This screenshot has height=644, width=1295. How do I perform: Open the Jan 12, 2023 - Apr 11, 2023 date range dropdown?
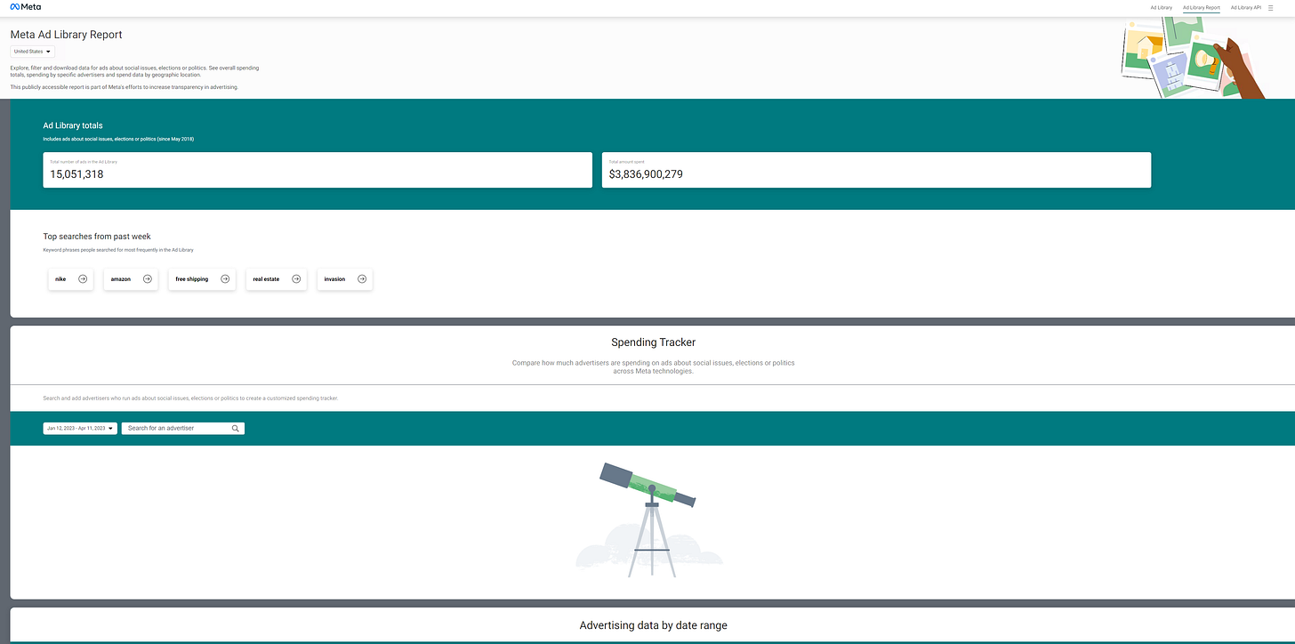click(x=80, y=428)
